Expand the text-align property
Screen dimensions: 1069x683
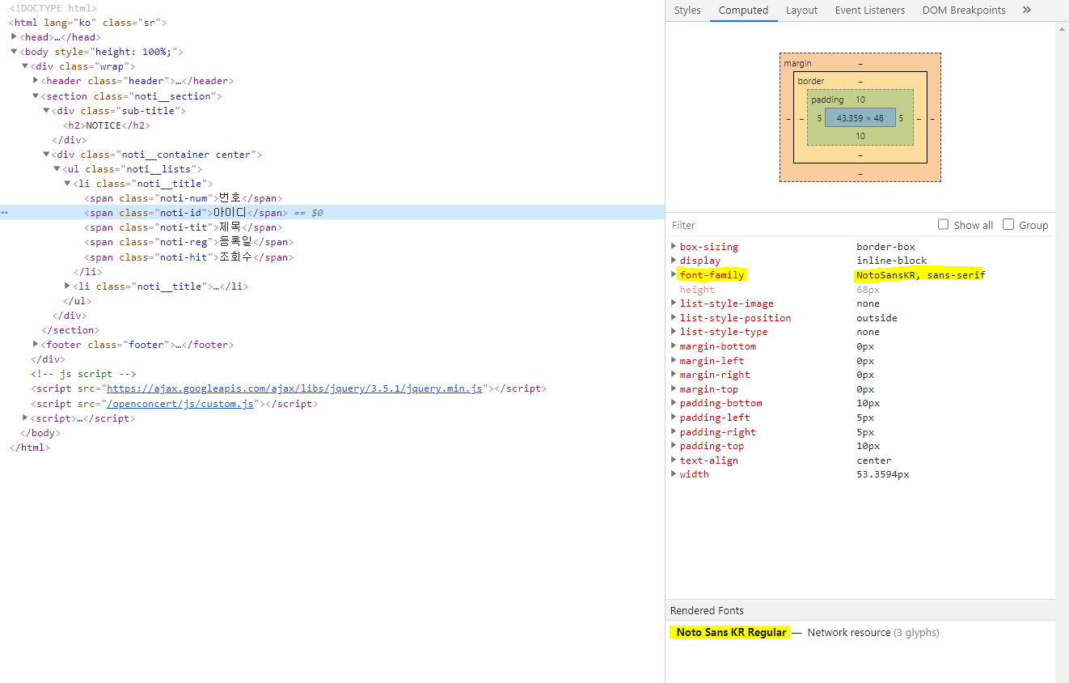674,460
